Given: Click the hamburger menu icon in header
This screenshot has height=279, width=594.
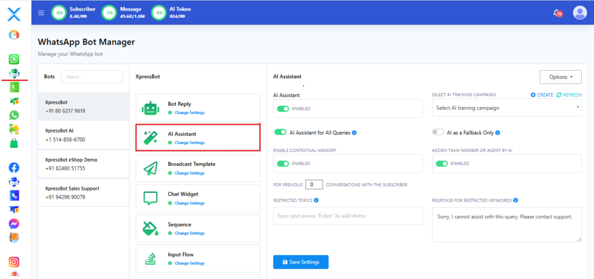Looking at the screenshot, I should point(41,13).
